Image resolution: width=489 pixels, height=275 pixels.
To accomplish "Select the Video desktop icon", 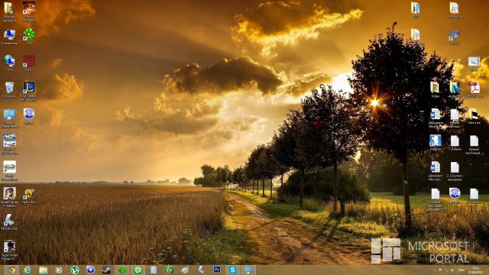I will (x=436, y=90).
